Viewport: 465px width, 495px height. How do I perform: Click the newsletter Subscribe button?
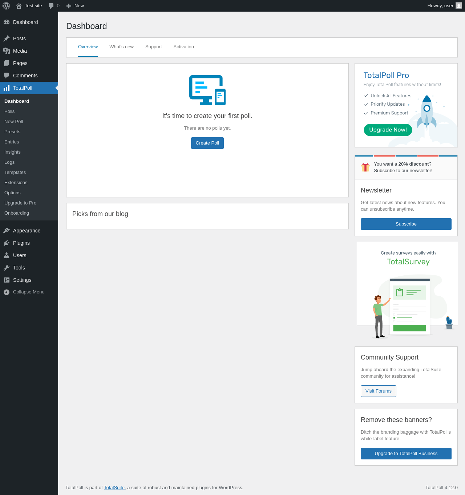click(406, 224)
